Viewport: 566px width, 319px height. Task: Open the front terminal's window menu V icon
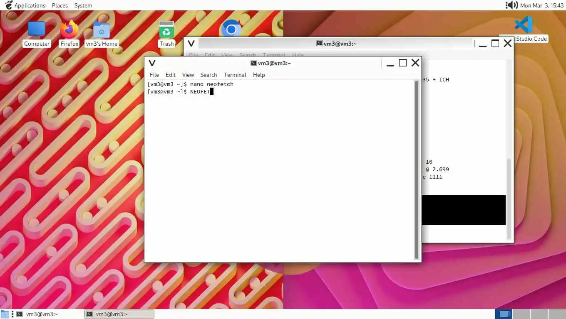pyautogui.click(x=152, y=63)
